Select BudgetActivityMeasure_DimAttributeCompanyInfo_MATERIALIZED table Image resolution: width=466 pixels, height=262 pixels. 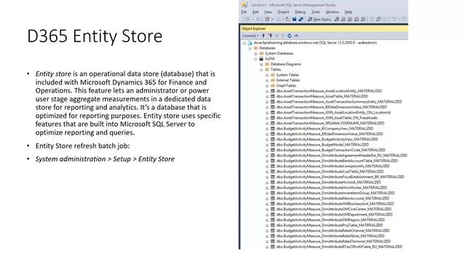[333, 166]
